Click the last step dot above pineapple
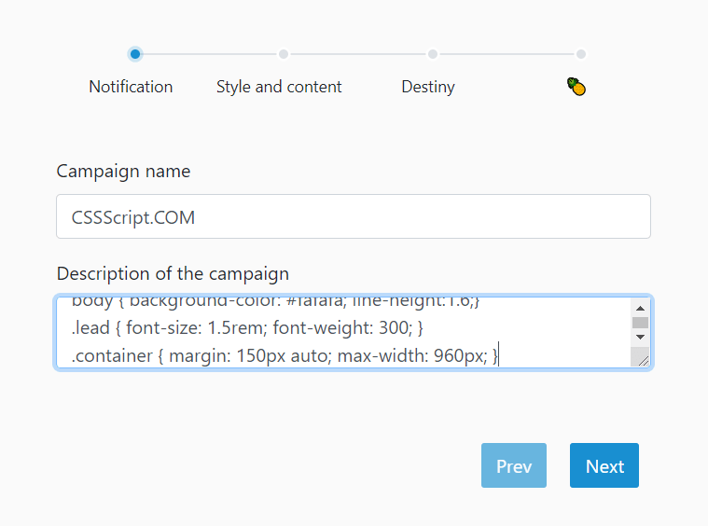 (x=581, y=54)
